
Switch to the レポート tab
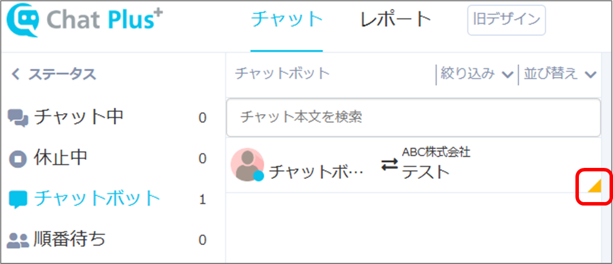(395, 20)
